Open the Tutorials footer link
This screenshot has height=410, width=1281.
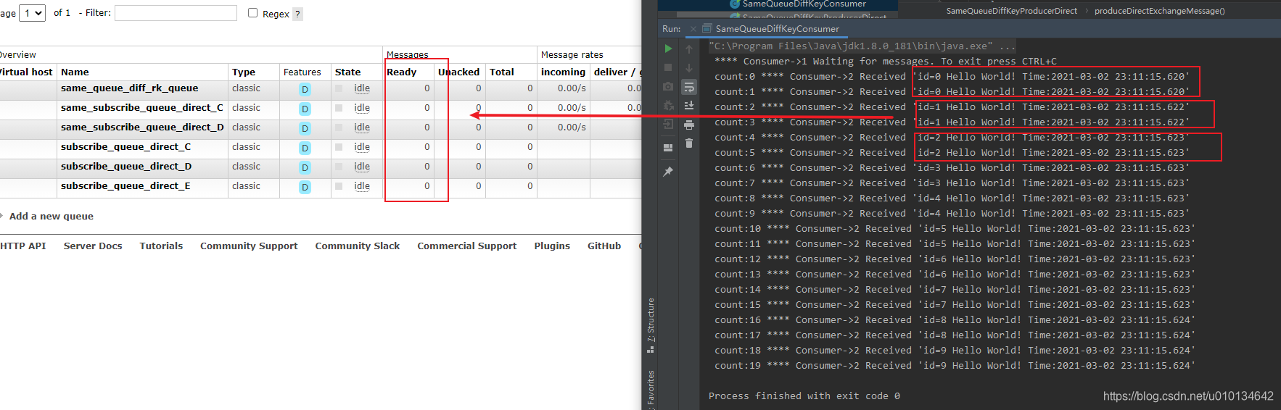pyautogui.click(x=161, y=246)
